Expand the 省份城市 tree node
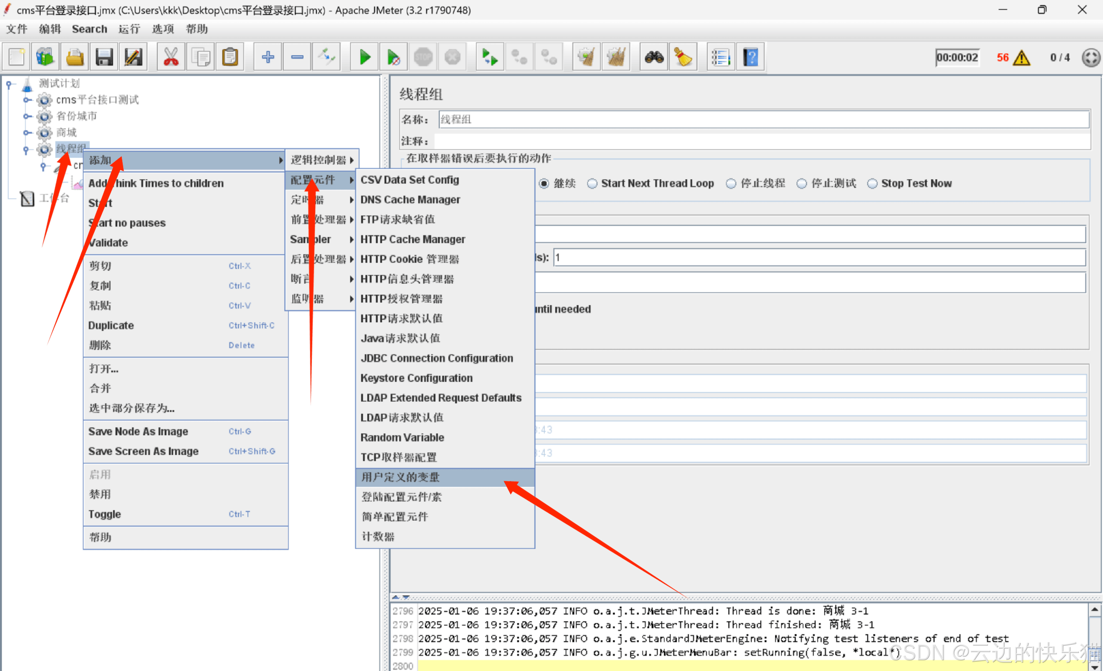Viewport: 1103px width, 671px height. pyautogui.click(x=27, y=116)
